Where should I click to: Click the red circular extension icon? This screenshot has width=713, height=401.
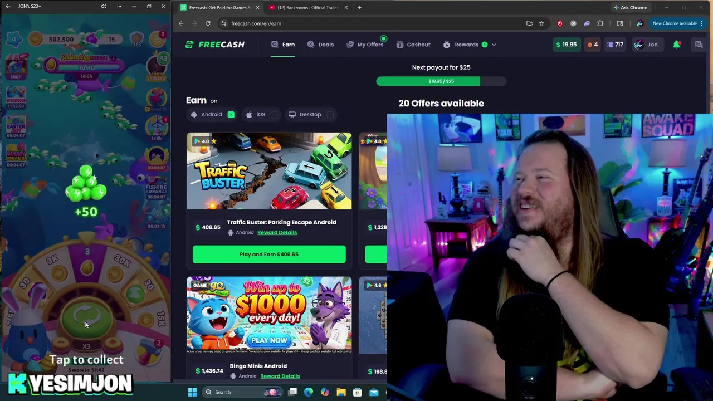(560, 23)
